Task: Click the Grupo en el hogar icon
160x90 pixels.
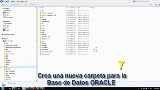Action: tap(3, 34)
